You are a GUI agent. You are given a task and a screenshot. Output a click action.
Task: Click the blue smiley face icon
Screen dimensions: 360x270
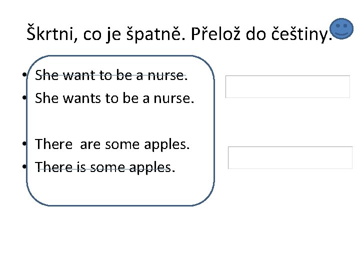[342, 28]
